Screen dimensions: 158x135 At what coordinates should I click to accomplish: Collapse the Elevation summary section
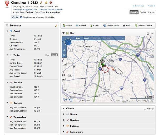(7, 82)
